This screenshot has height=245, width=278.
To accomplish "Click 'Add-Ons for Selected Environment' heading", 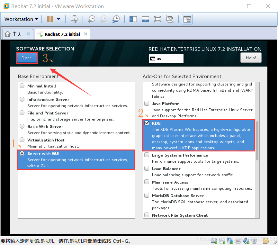I will click(x=182, y=77).
